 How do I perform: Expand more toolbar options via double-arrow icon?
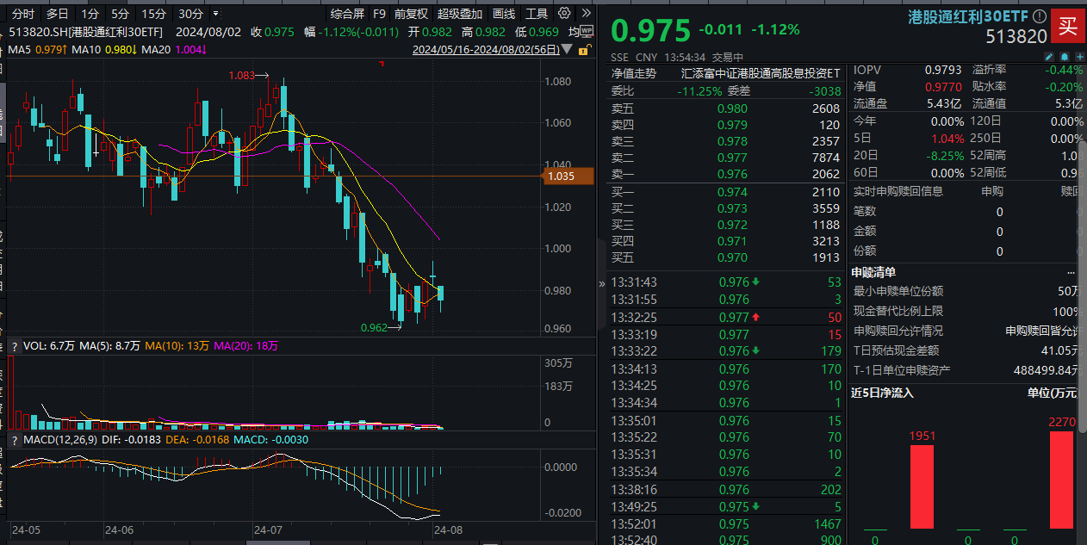point(587,13)
